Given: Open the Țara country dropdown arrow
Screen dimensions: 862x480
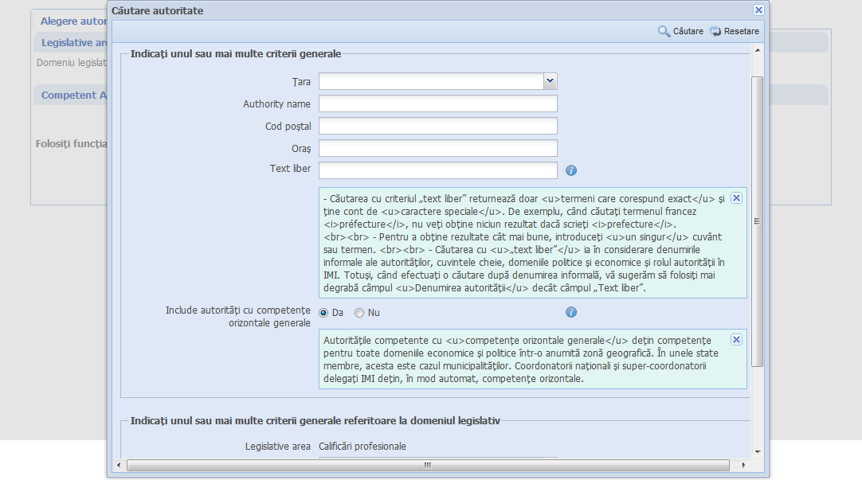Looking at the screenshot, I should pos(550,81).
